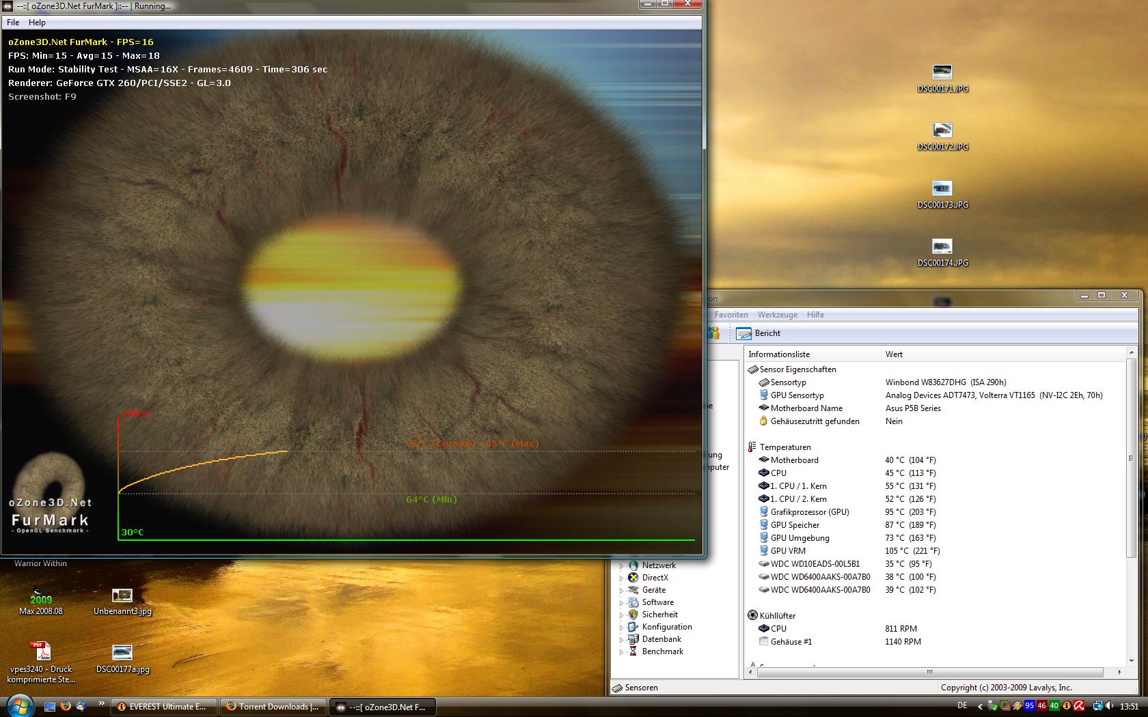Select the Sicherheit shield icon in tree
The height and width of the screenshot is (717, 1148).
coord(633,615)
